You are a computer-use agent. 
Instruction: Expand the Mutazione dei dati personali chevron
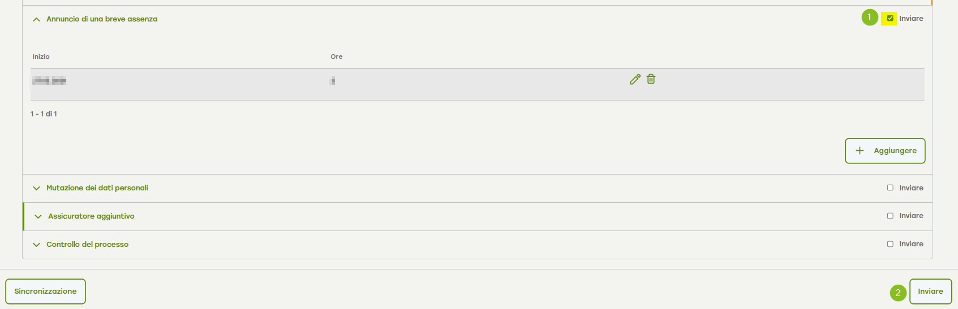[36, 188]
